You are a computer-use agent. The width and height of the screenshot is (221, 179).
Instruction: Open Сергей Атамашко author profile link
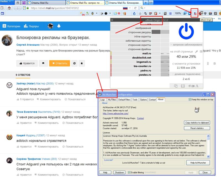click(28, 45)
